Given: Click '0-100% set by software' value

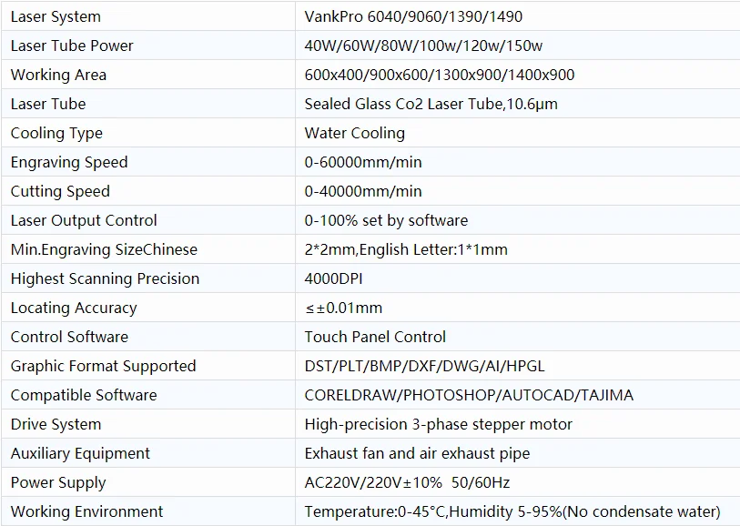Looking at the screenshot, I should tap(386, 220).
